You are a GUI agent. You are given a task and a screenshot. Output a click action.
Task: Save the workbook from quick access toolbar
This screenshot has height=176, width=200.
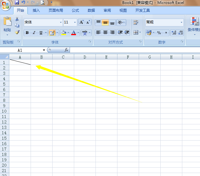coord(17,2)
